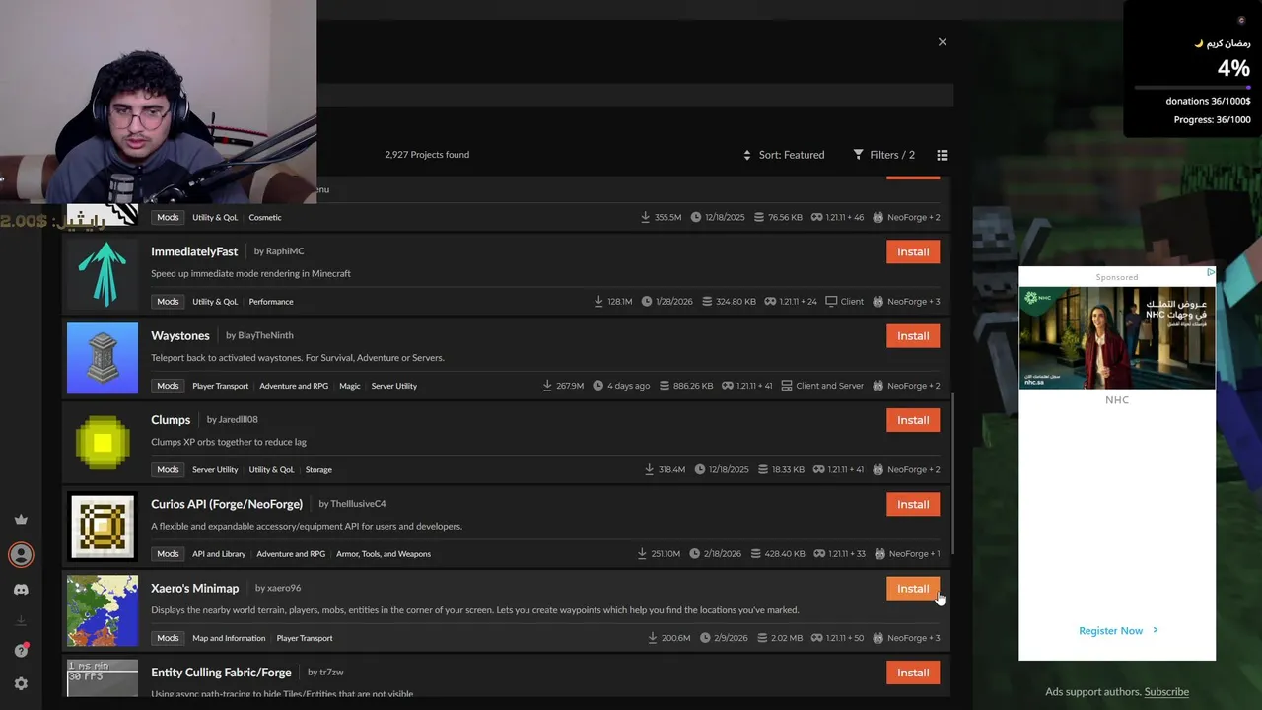Install Curios API (Forge/NeoForge)
The image size is (1262, 710).
coord(913,505)
